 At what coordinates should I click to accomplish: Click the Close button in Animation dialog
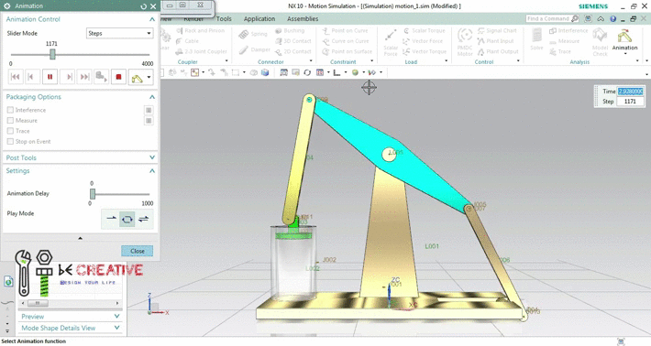[x=137, y=251]
